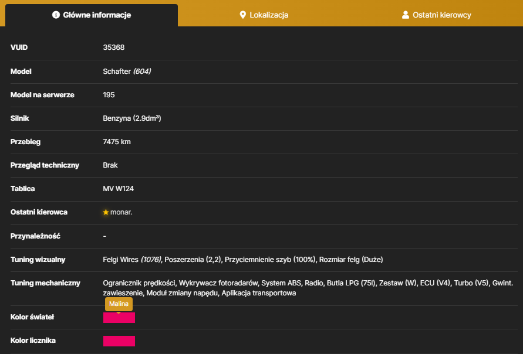Image resolution: width=523 pixels, height=354 pixels.
Task: Open the Główne informacje tab
Action: point(92,15)
